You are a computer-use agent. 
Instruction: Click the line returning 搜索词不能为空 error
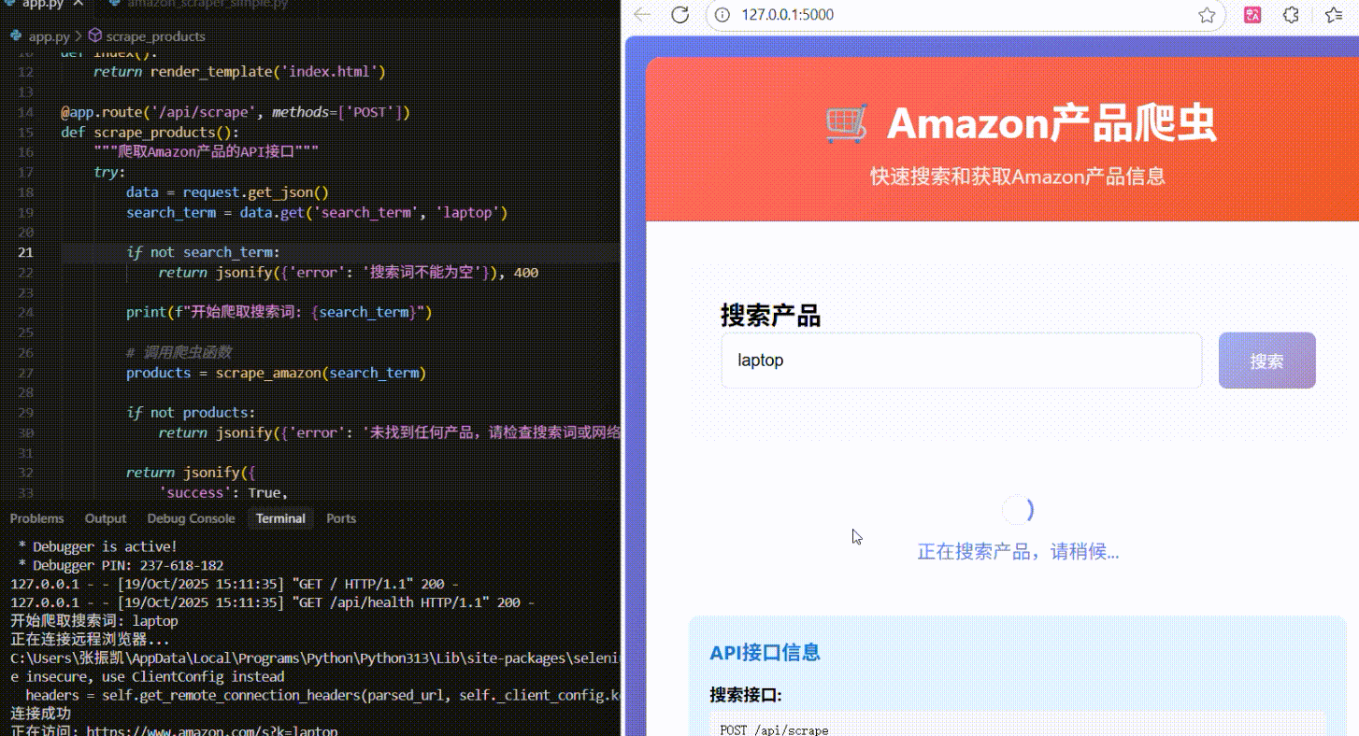pyautogui.click(x=349, y=273)
